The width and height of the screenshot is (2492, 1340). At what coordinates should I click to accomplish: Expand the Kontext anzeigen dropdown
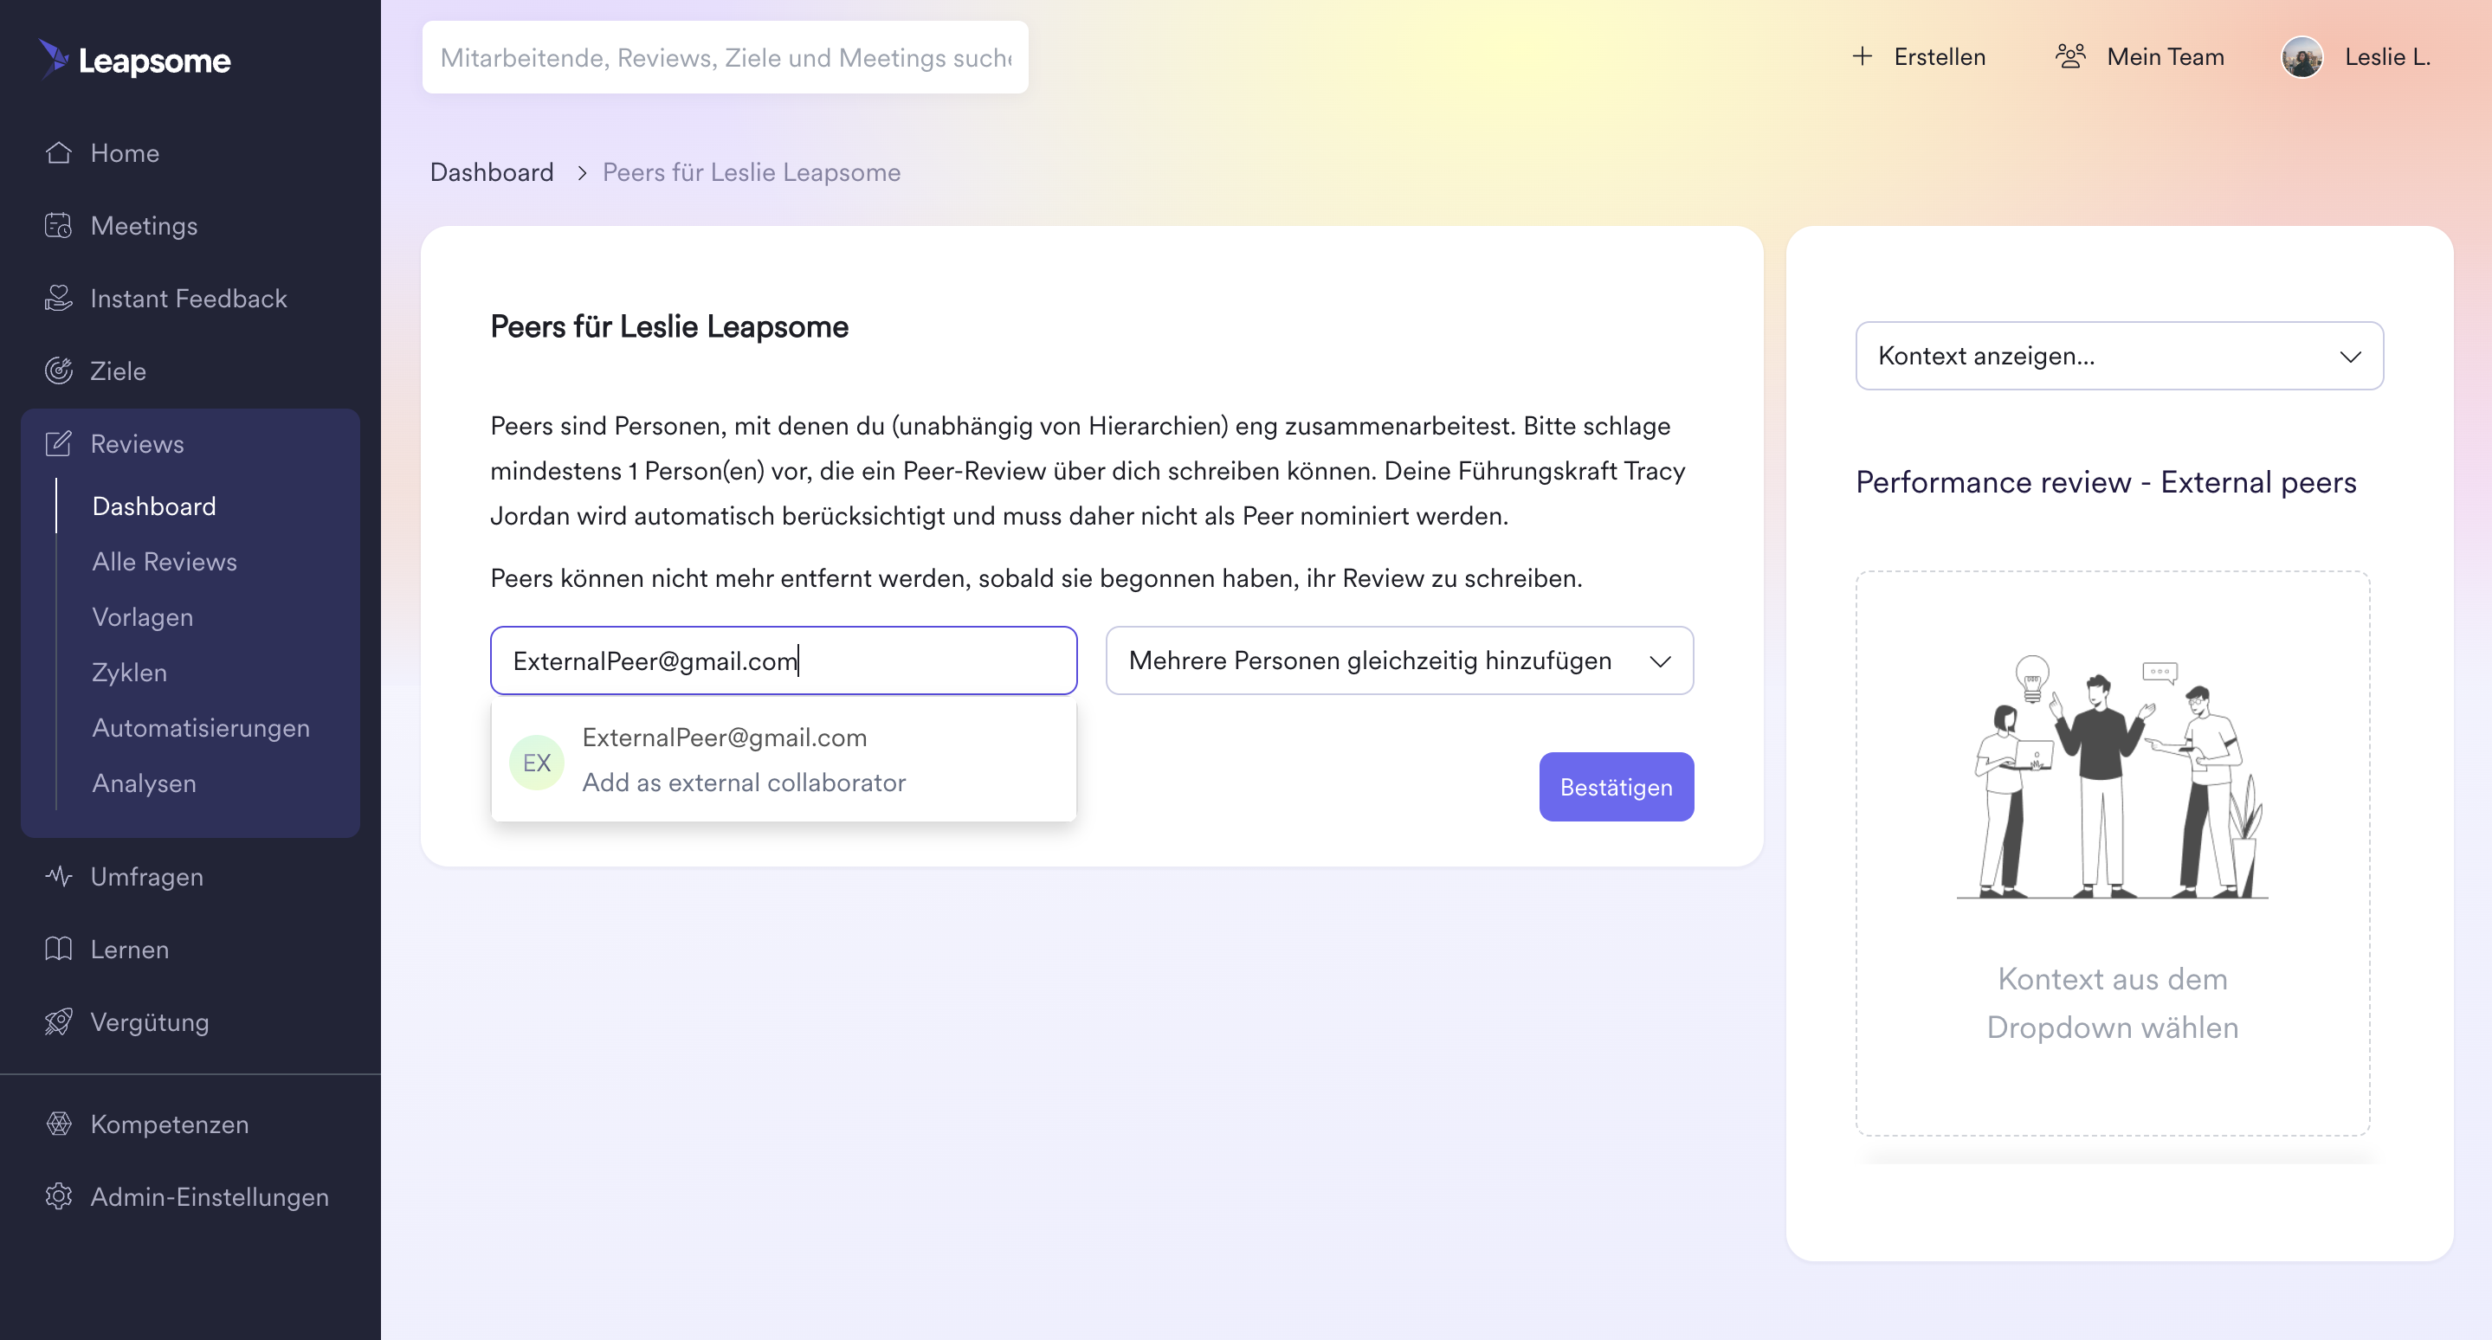click(2119, 356)
